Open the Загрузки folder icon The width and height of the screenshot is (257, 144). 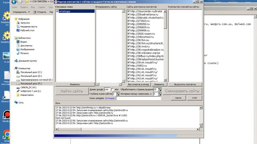coord(18,23)
